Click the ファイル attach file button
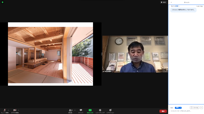The image size is (204, 114). [x=195, y=107]
